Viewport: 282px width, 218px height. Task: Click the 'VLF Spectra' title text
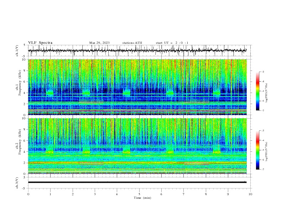pos(40,43)
